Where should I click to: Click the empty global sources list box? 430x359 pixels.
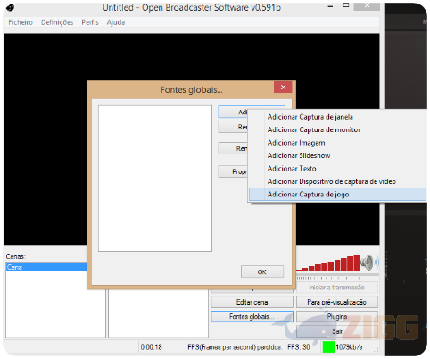155,179
